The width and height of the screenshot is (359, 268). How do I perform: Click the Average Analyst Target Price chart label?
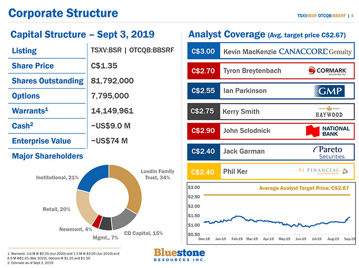tap(304, 188)
